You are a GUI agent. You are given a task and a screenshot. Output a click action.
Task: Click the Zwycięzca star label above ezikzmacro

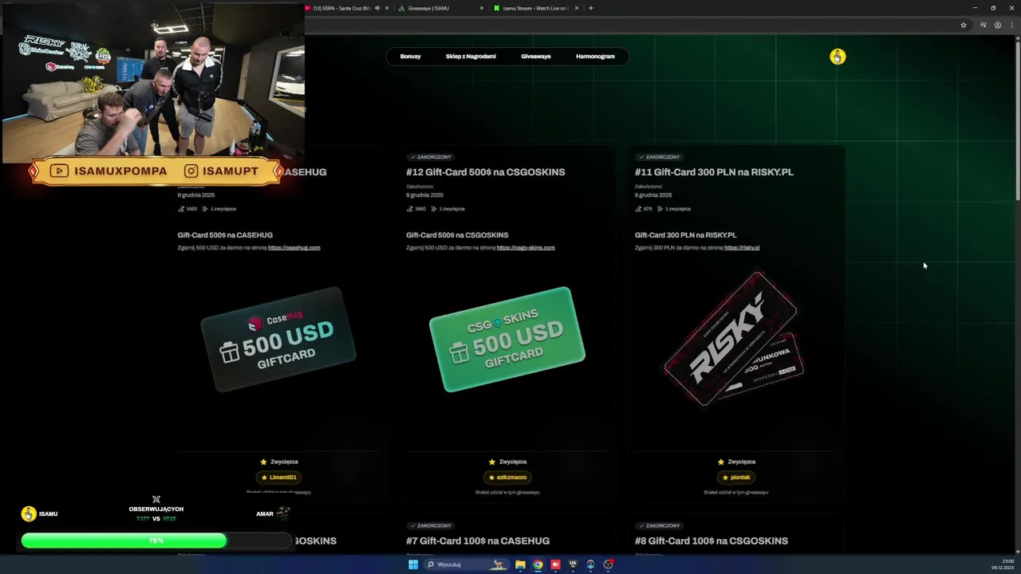507,462
